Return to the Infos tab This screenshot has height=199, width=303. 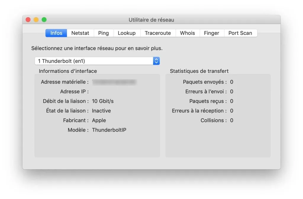click(x=56, y=33)
